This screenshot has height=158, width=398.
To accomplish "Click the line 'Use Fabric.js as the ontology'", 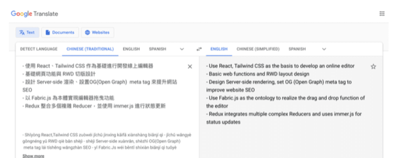I will (x=286, y=102).
